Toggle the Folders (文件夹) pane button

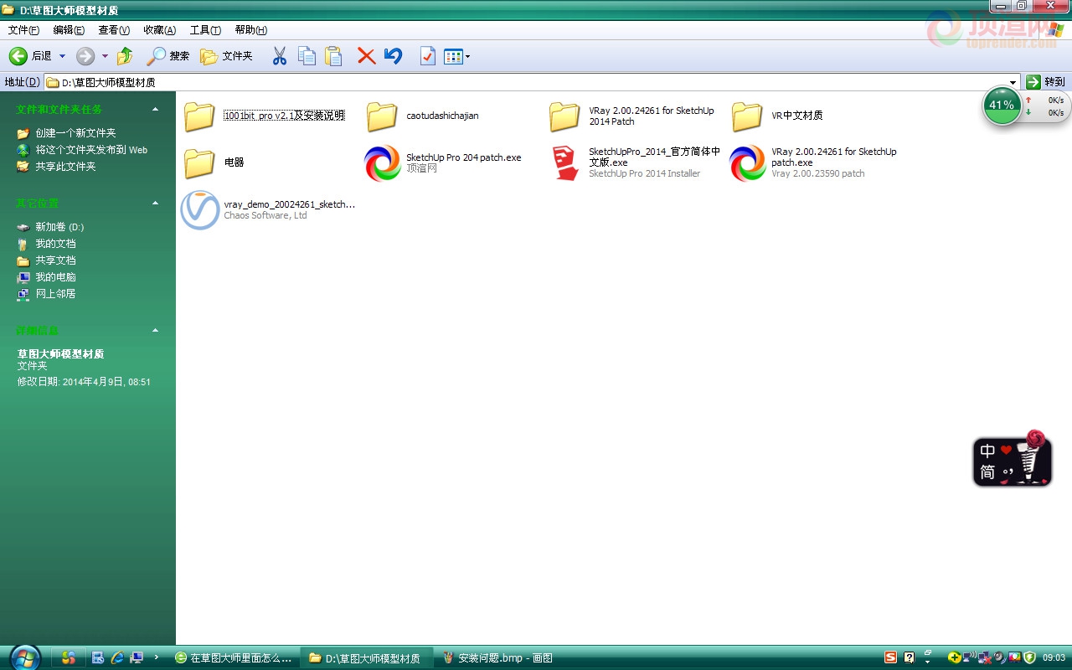point(226,56)
